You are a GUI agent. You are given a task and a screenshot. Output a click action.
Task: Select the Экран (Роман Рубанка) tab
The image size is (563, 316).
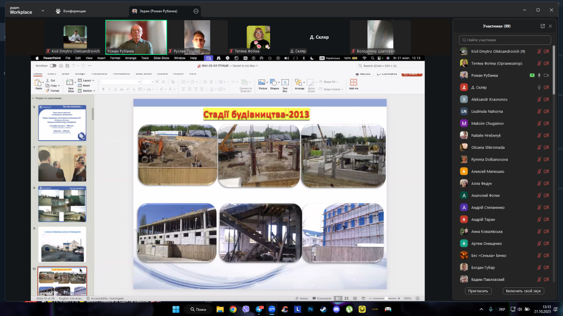[158, 11]
